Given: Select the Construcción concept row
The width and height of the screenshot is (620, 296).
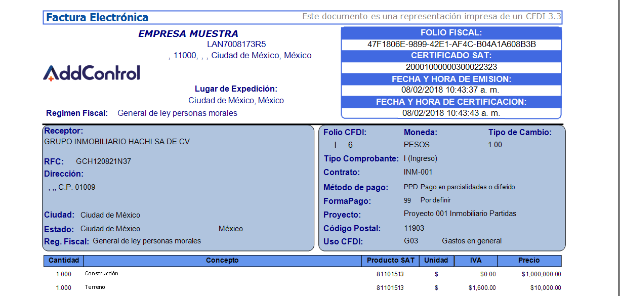Looking at the screenshot, I should click(x=102, y=274).
